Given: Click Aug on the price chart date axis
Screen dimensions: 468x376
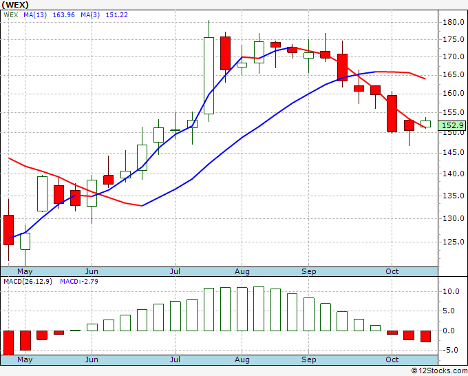Looking at the screenshot, I should click(242, 271).
